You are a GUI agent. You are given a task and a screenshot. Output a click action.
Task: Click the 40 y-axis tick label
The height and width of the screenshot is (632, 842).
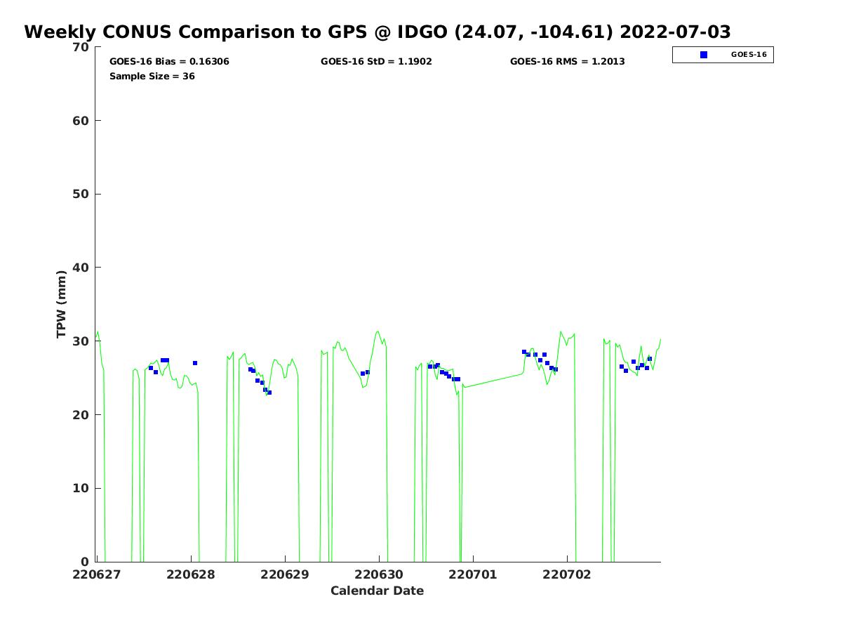(x=82, y=268)
